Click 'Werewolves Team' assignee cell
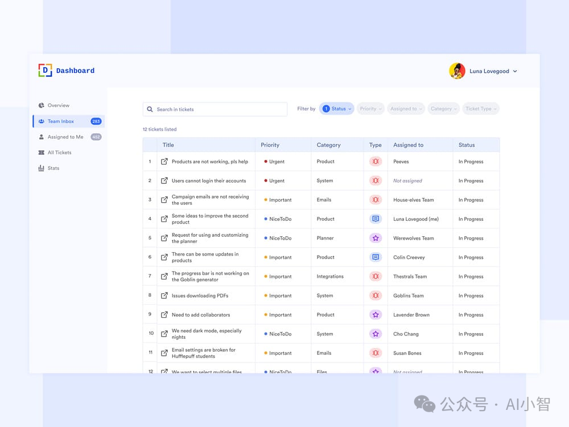This screenshot has width=569, height=427. 413,238
